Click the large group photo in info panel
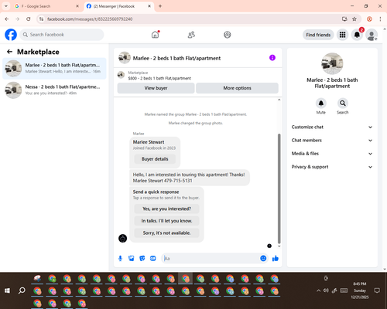This screenshot has height=309, width=387. (x=332, y=63)
